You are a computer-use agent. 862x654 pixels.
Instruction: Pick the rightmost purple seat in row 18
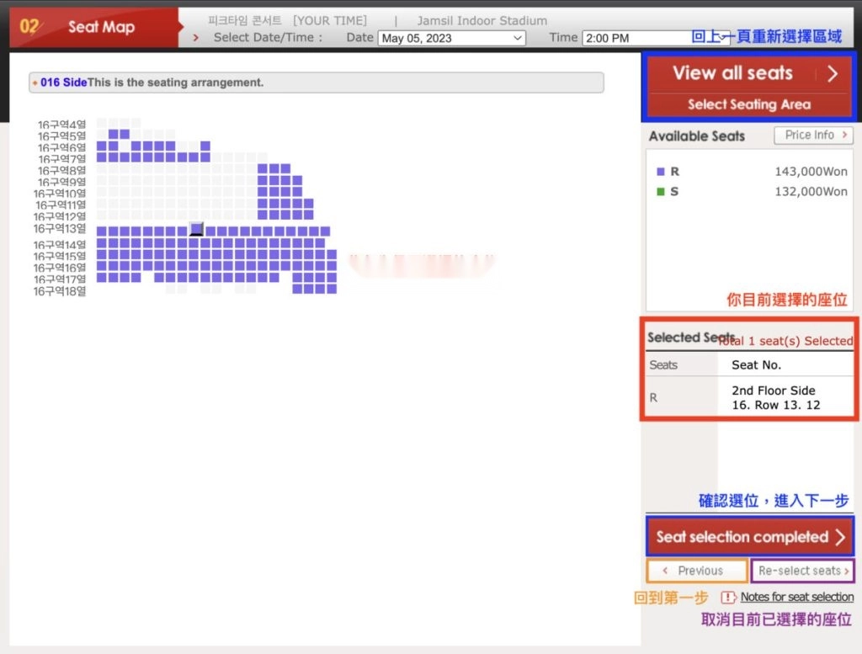coord(332,289)
